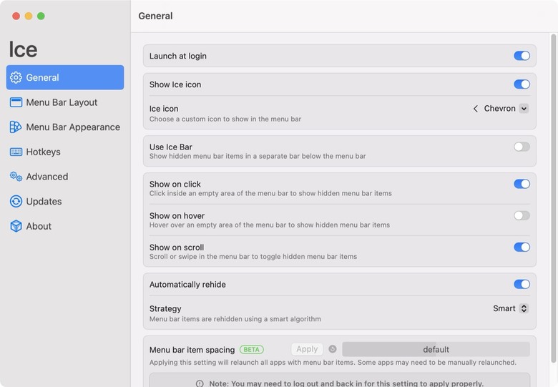
Task: Click the Apply spacing button
Action: (307, 349)
